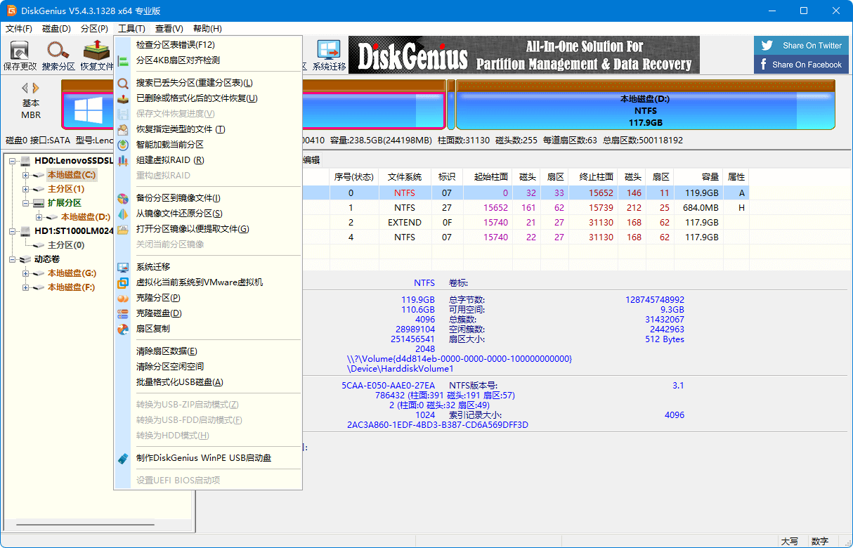Screen dimensions: 853x548
Task: Choose 清除分区空闲空间 menu entry
Action: [x=208, y=367]
